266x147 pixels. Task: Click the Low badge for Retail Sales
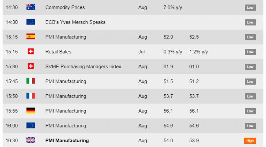(250, 52)
